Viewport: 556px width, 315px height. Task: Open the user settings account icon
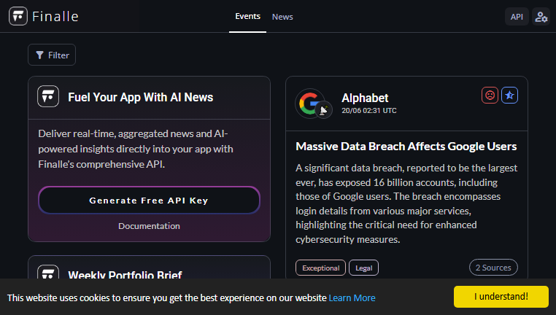pos(541,17)
